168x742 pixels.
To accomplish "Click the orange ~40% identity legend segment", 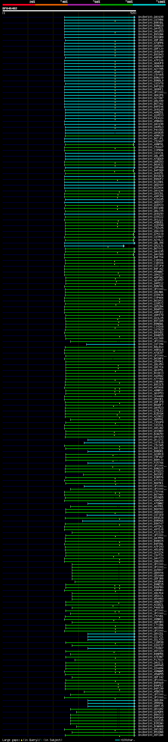I will coord(51,5).
